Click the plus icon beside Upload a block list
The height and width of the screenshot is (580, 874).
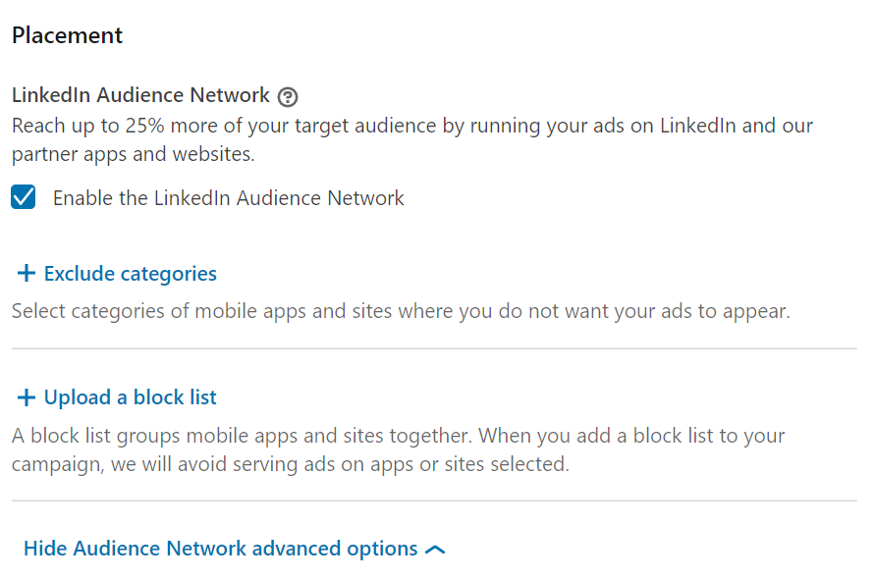tap(27, 397)
